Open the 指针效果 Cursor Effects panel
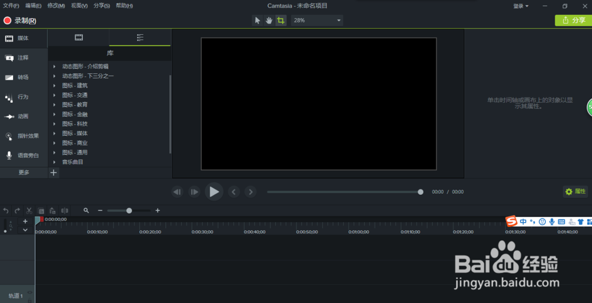 point(24,136)
